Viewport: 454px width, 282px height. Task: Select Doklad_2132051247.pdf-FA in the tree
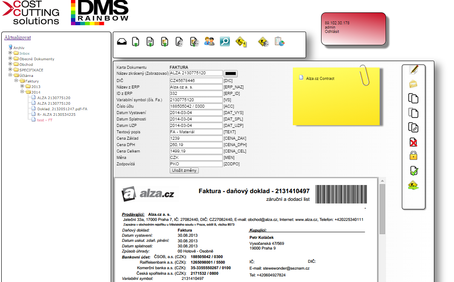tap(62, 109)
